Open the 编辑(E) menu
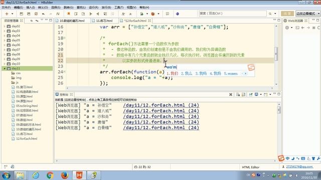321x180 pixels. click(19, 7)
